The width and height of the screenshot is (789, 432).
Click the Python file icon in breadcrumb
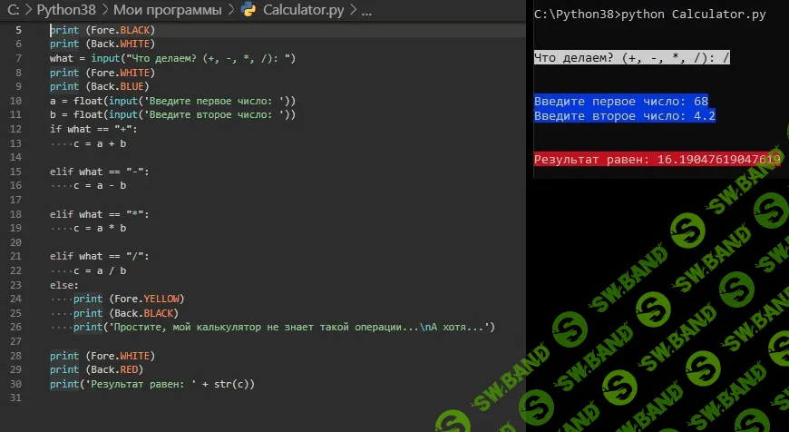pyautogui.click(x=248, y=11)
